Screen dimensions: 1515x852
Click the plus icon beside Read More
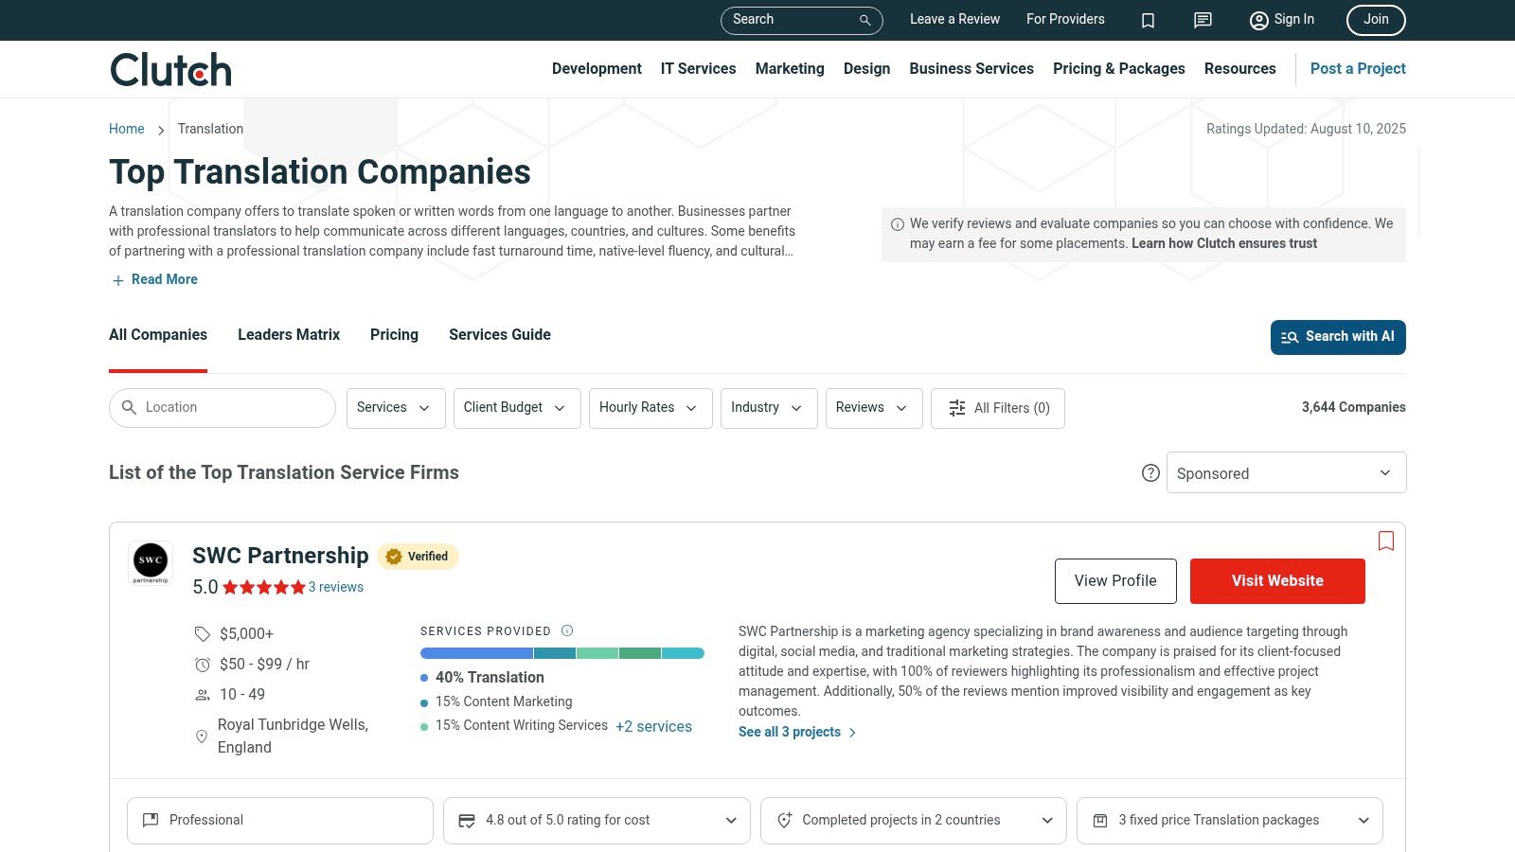[x=118, y=280]
